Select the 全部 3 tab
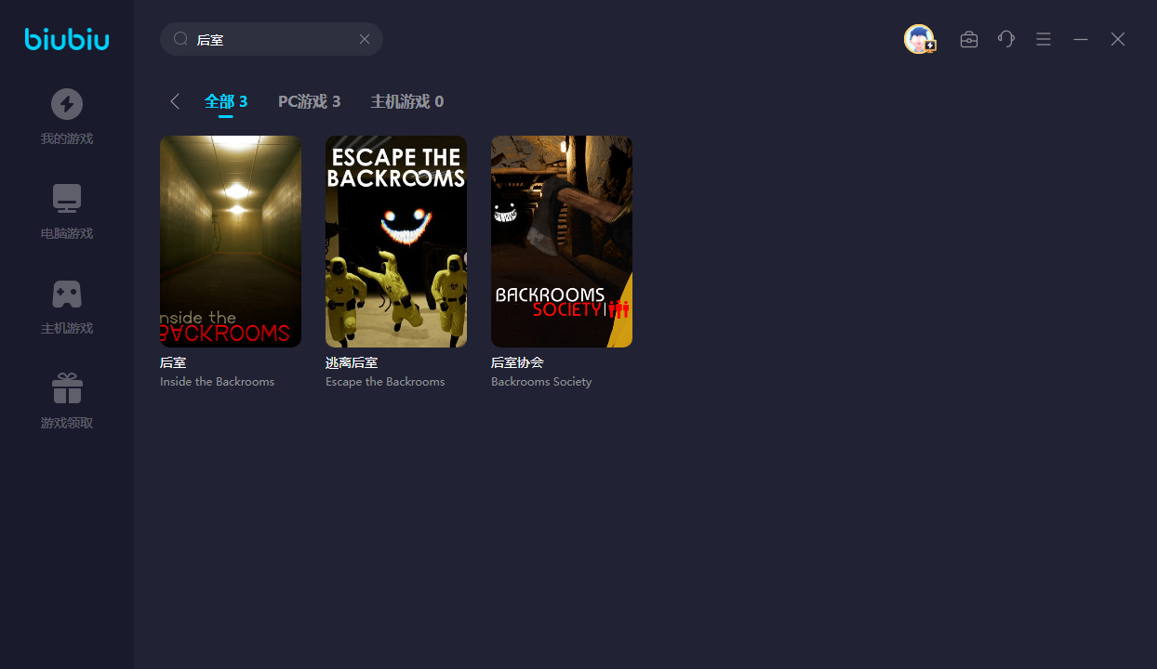 tap(226, 101)
